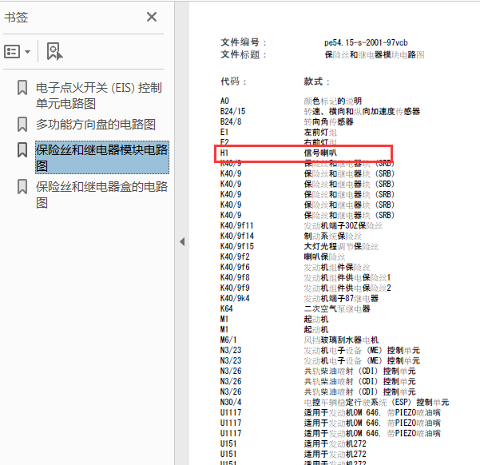Open the bookmark options list menu
This screenshot has width=480, height=465.
pyautogui.click(x=17, y=51)
